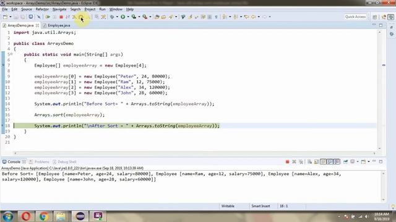
Task: Open the Window menu
Action: 116,9
